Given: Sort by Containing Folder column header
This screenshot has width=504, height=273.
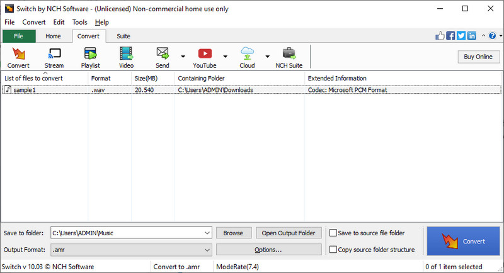Looking at the screenshot, I should [239, 78].
